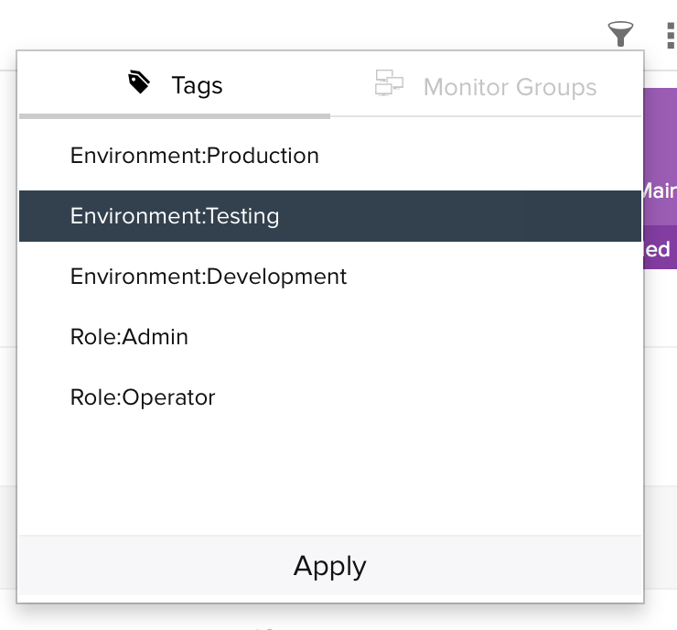Click the funnel filter icon
Screen dimensions: 677x630
point(620,35)
